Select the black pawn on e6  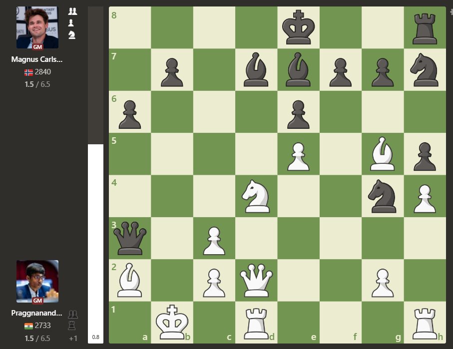click(x=298, y=114)
